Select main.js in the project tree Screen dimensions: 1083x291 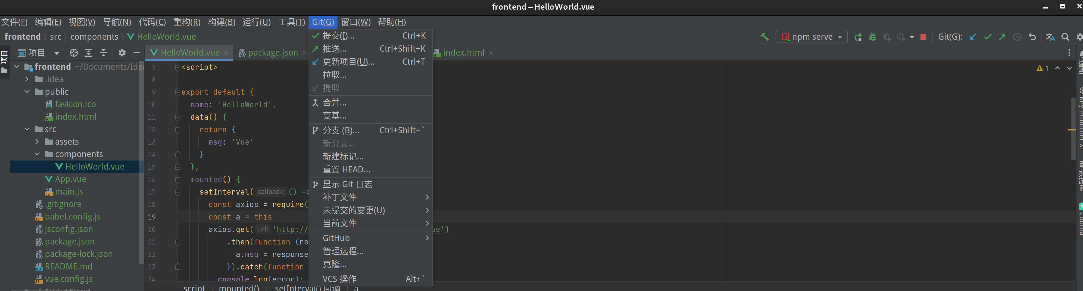[x=69, y=191]
